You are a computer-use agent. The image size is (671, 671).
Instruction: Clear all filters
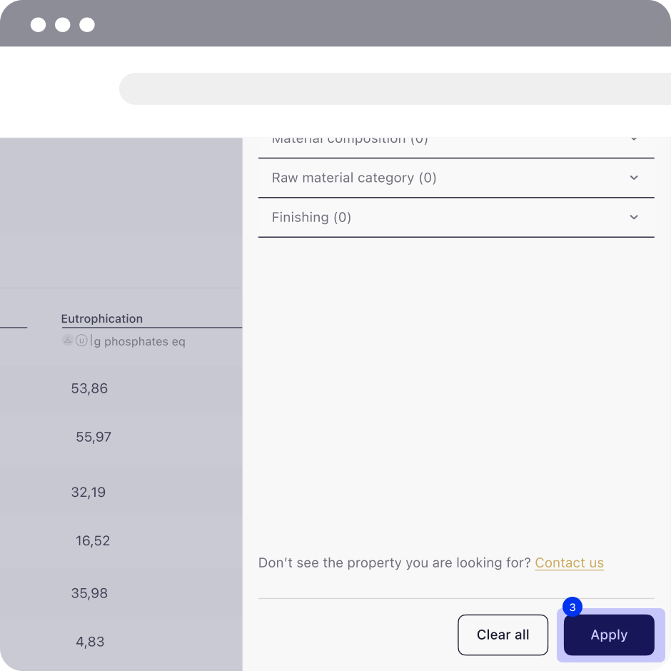[503, 635]
